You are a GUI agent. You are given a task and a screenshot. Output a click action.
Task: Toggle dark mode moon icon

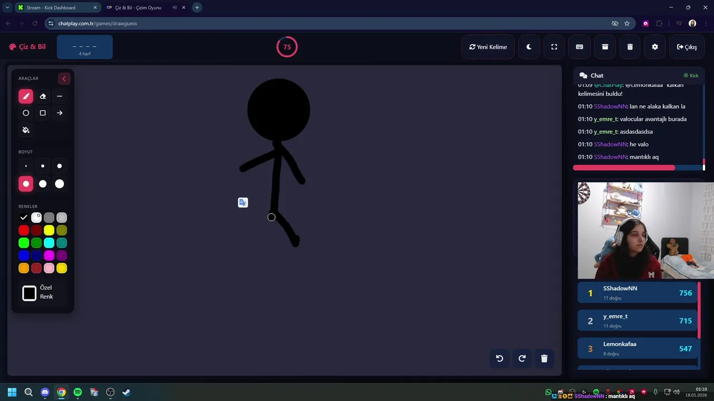tap(529, 47)
